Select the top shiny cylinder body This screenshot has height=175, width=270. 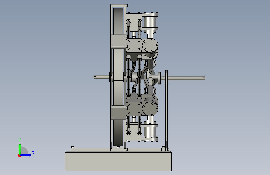tap(150, 22)
